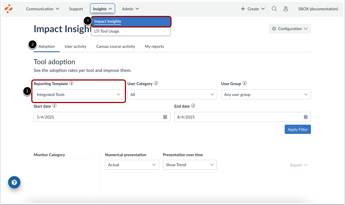Select LTI Tool Usage from Insights menu

107,31
